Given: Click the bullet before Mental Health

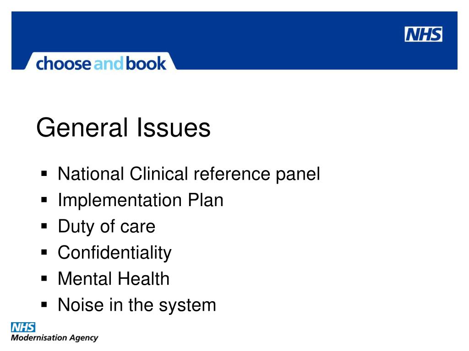Looking at the screenshot, I should click(44, 278).
